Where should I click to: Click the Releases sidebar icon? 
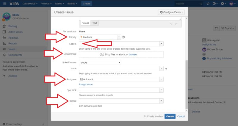point(4,38)
